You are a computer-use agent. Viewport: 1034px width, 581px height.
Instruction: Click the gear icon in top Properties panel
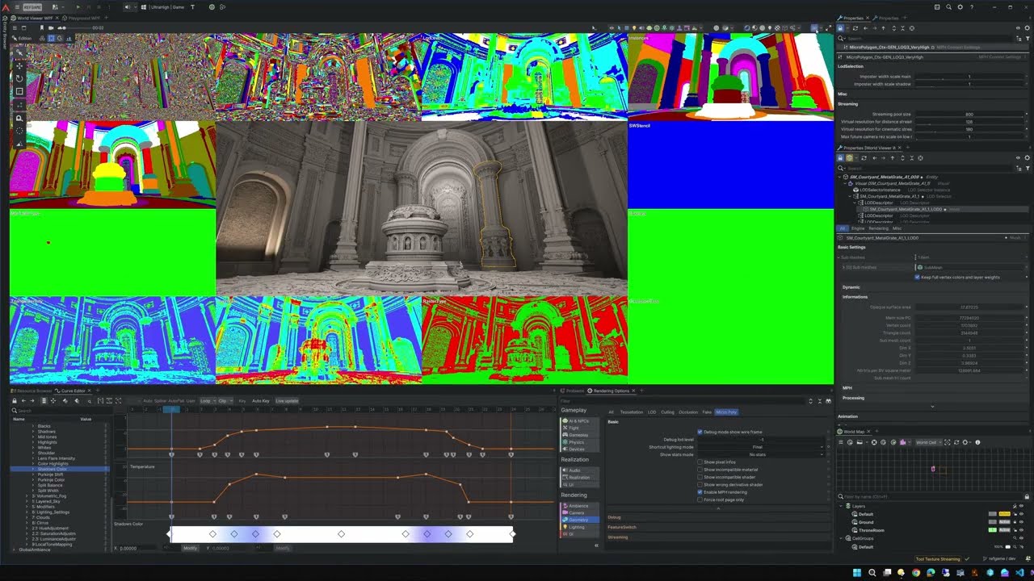click(1028, 27)
